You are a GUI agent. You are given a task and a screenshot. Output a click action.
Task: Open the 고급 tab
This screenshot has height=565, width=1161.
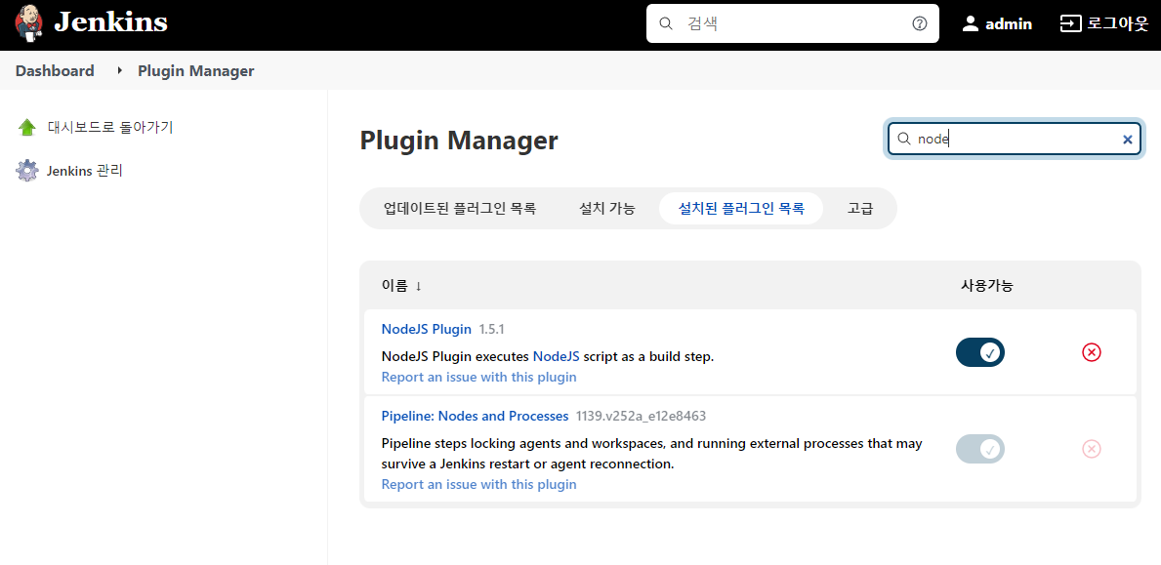click(860, 209)
